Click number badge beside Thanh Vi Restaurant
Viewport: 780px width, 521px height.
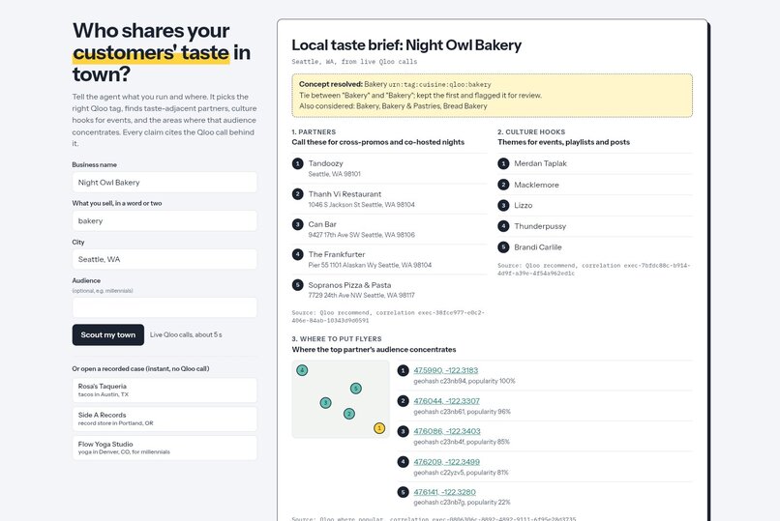(297, 193)
